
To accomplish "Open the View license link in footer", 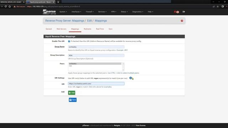I will (x=141, y=126).
